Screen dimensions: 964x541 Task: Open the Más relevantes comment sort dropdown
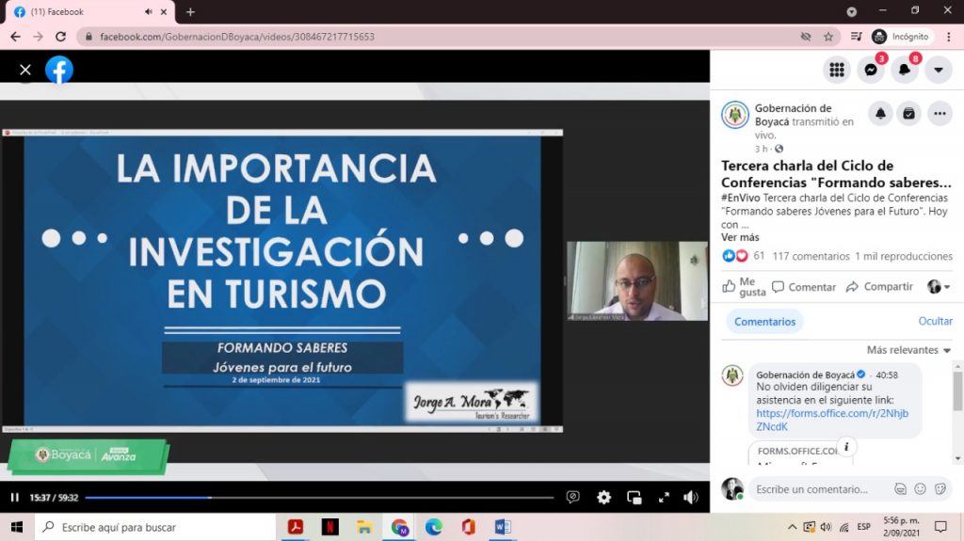(908, 350)
